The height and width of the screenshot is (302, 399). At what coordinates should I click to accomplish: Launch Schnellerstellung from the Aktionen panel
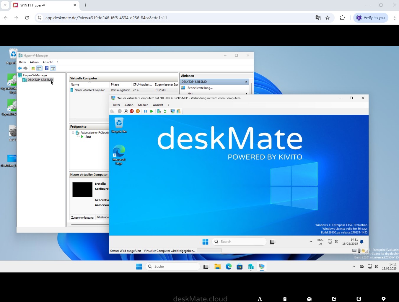[x=200, y=88]
